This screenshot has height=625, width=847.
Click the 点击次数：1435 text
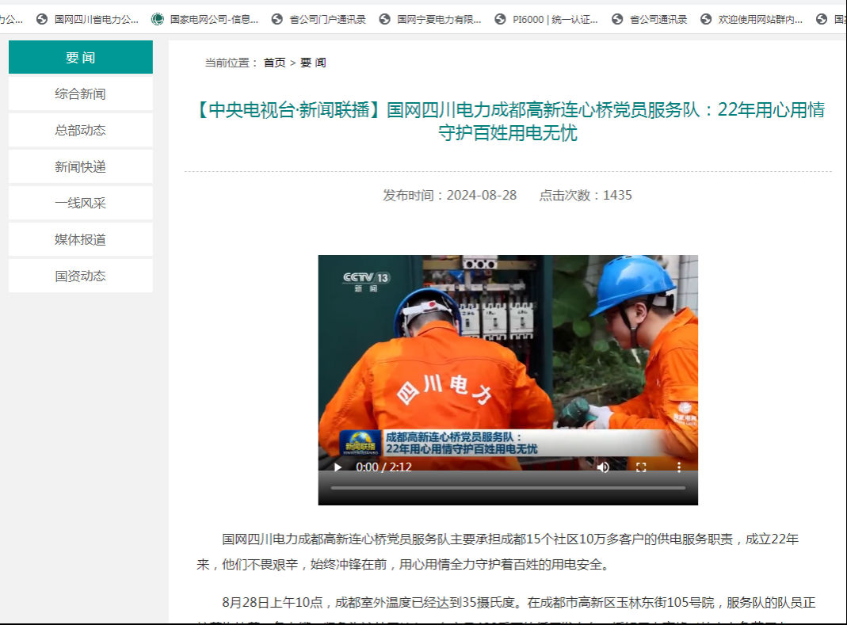pyautogui.click(x=586, y=195)
